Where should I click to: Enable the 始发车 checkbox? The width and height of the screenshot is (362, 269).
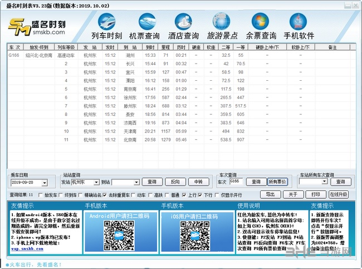coord(41,195)
